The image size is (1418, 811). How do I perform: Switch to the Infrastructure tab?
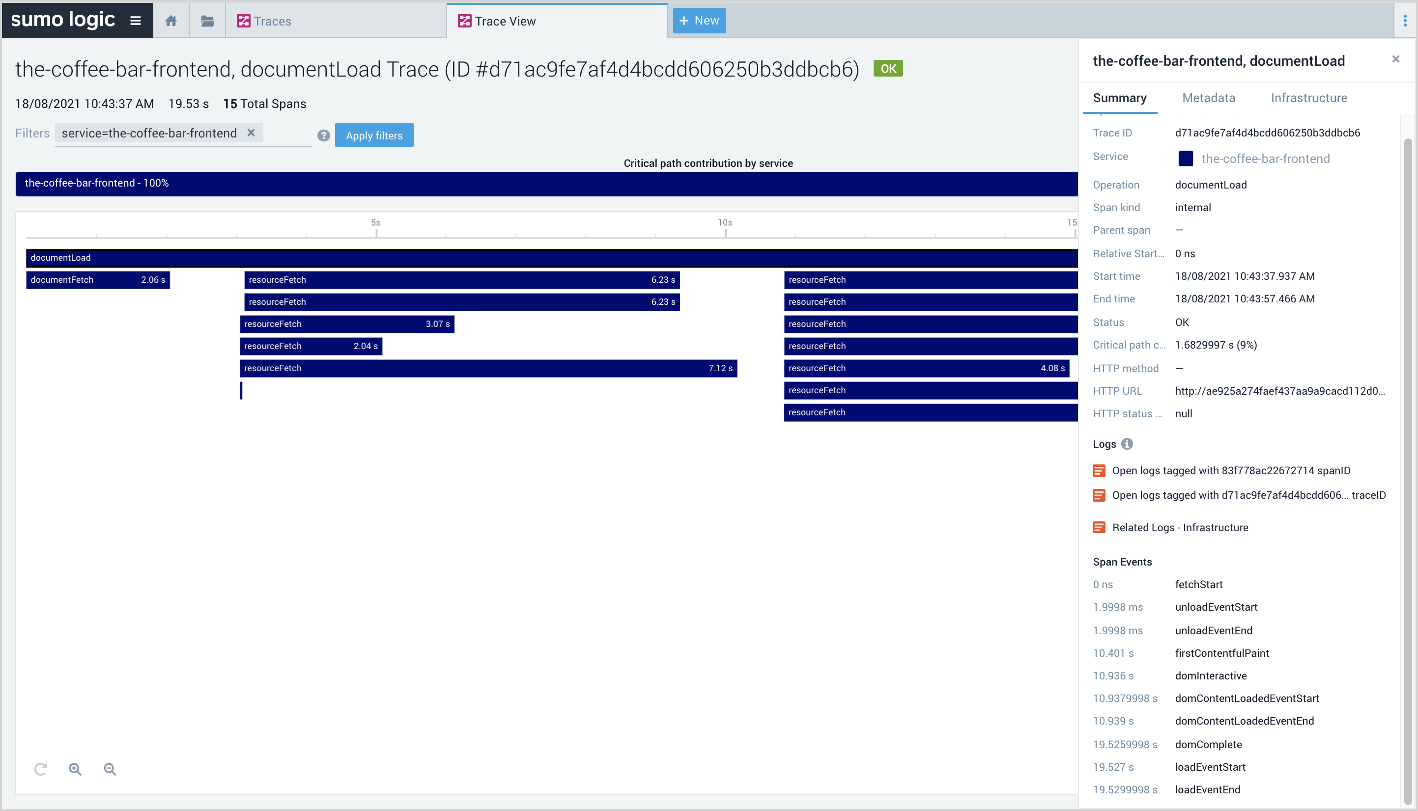tap(1309, 98)
